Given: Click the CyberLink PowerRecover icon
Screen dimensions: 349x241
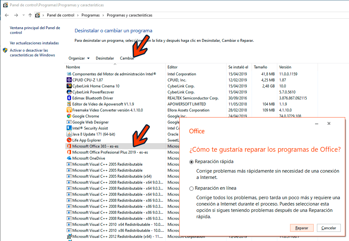Looking at the screenshot, I should pos(69,92).
